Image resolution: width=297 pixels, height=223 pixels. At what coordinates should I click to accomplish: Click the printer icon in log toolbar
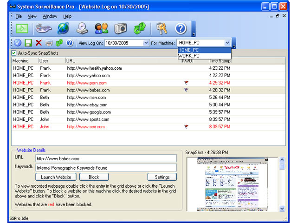tap(49, 43)
